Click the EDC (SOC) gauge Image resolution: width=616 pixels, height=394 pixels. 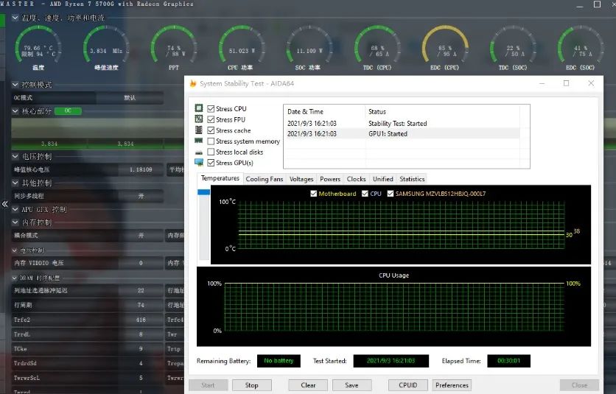[580, 48]
